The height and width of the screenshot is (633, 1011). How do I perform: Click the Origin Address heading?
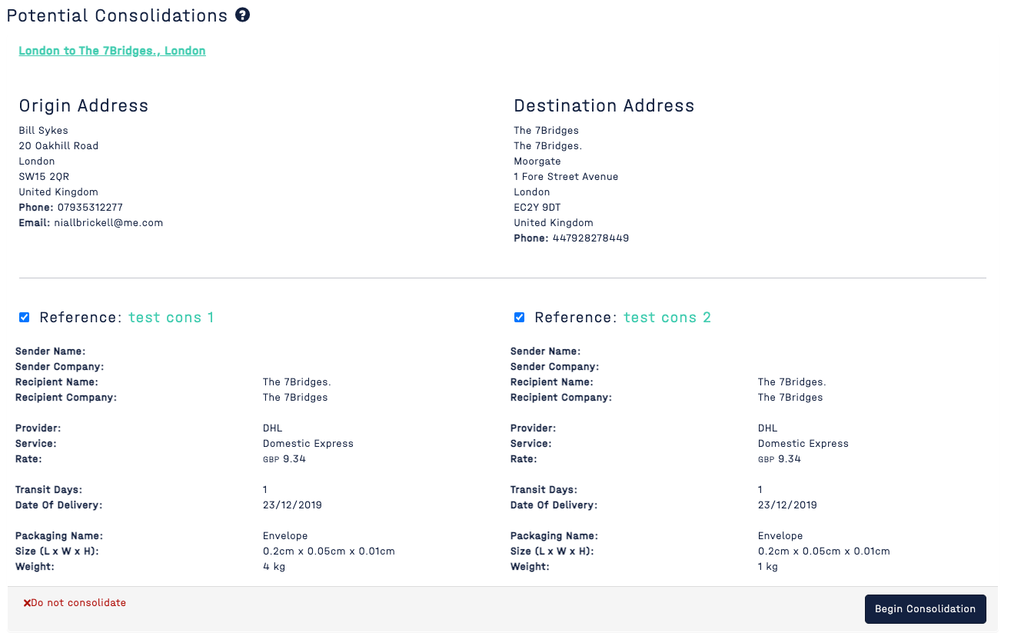[x=84, y=106]
